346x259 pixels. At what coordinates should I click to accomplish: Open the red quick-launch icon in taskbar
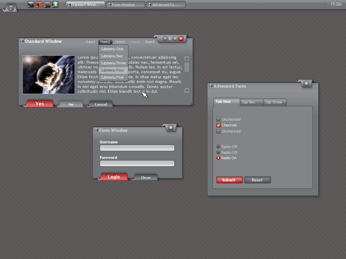pos(39,5)
